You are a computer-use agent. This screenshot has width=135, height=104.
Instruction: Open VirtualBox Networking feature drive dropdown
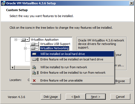point(35,48)
